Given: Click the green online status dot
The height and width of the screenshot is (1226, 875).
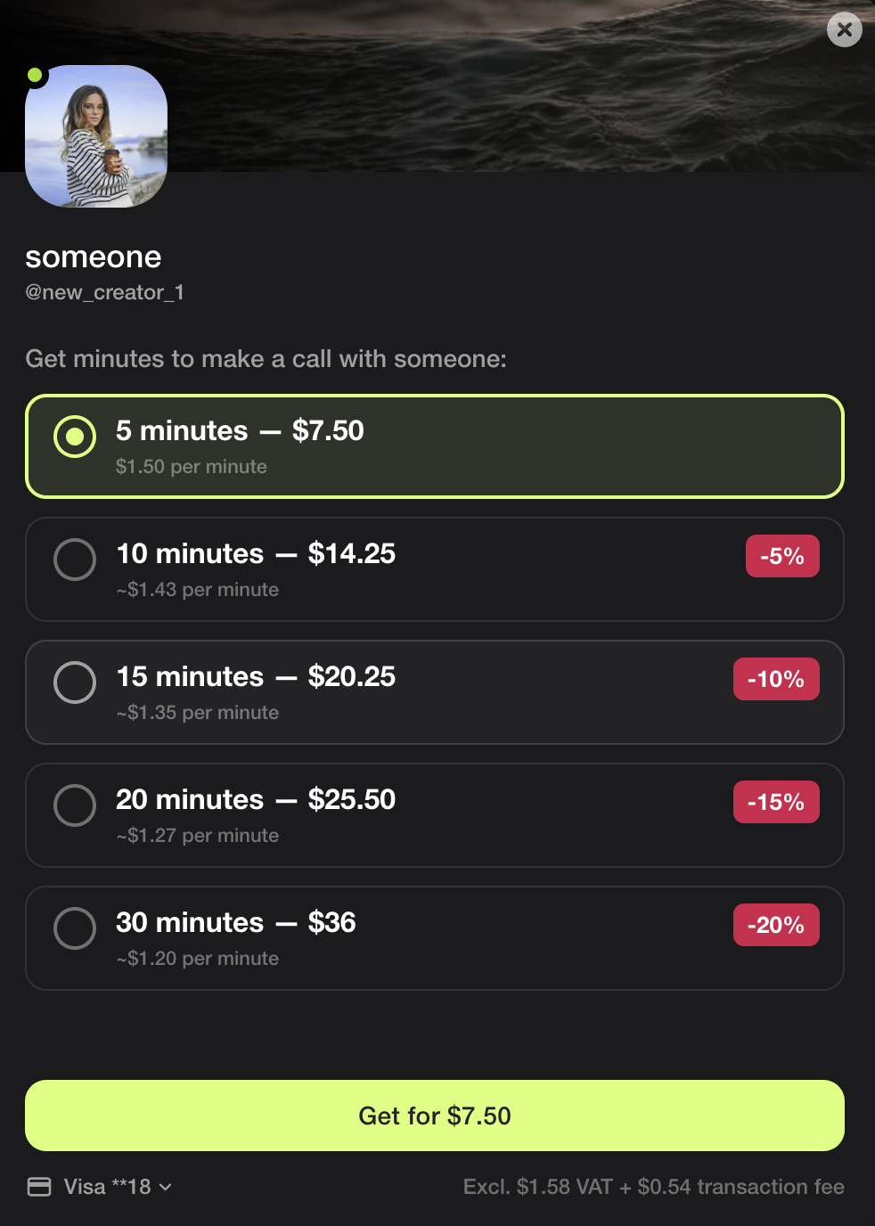Looking at the screenshot, I should (x=34, y=75).
